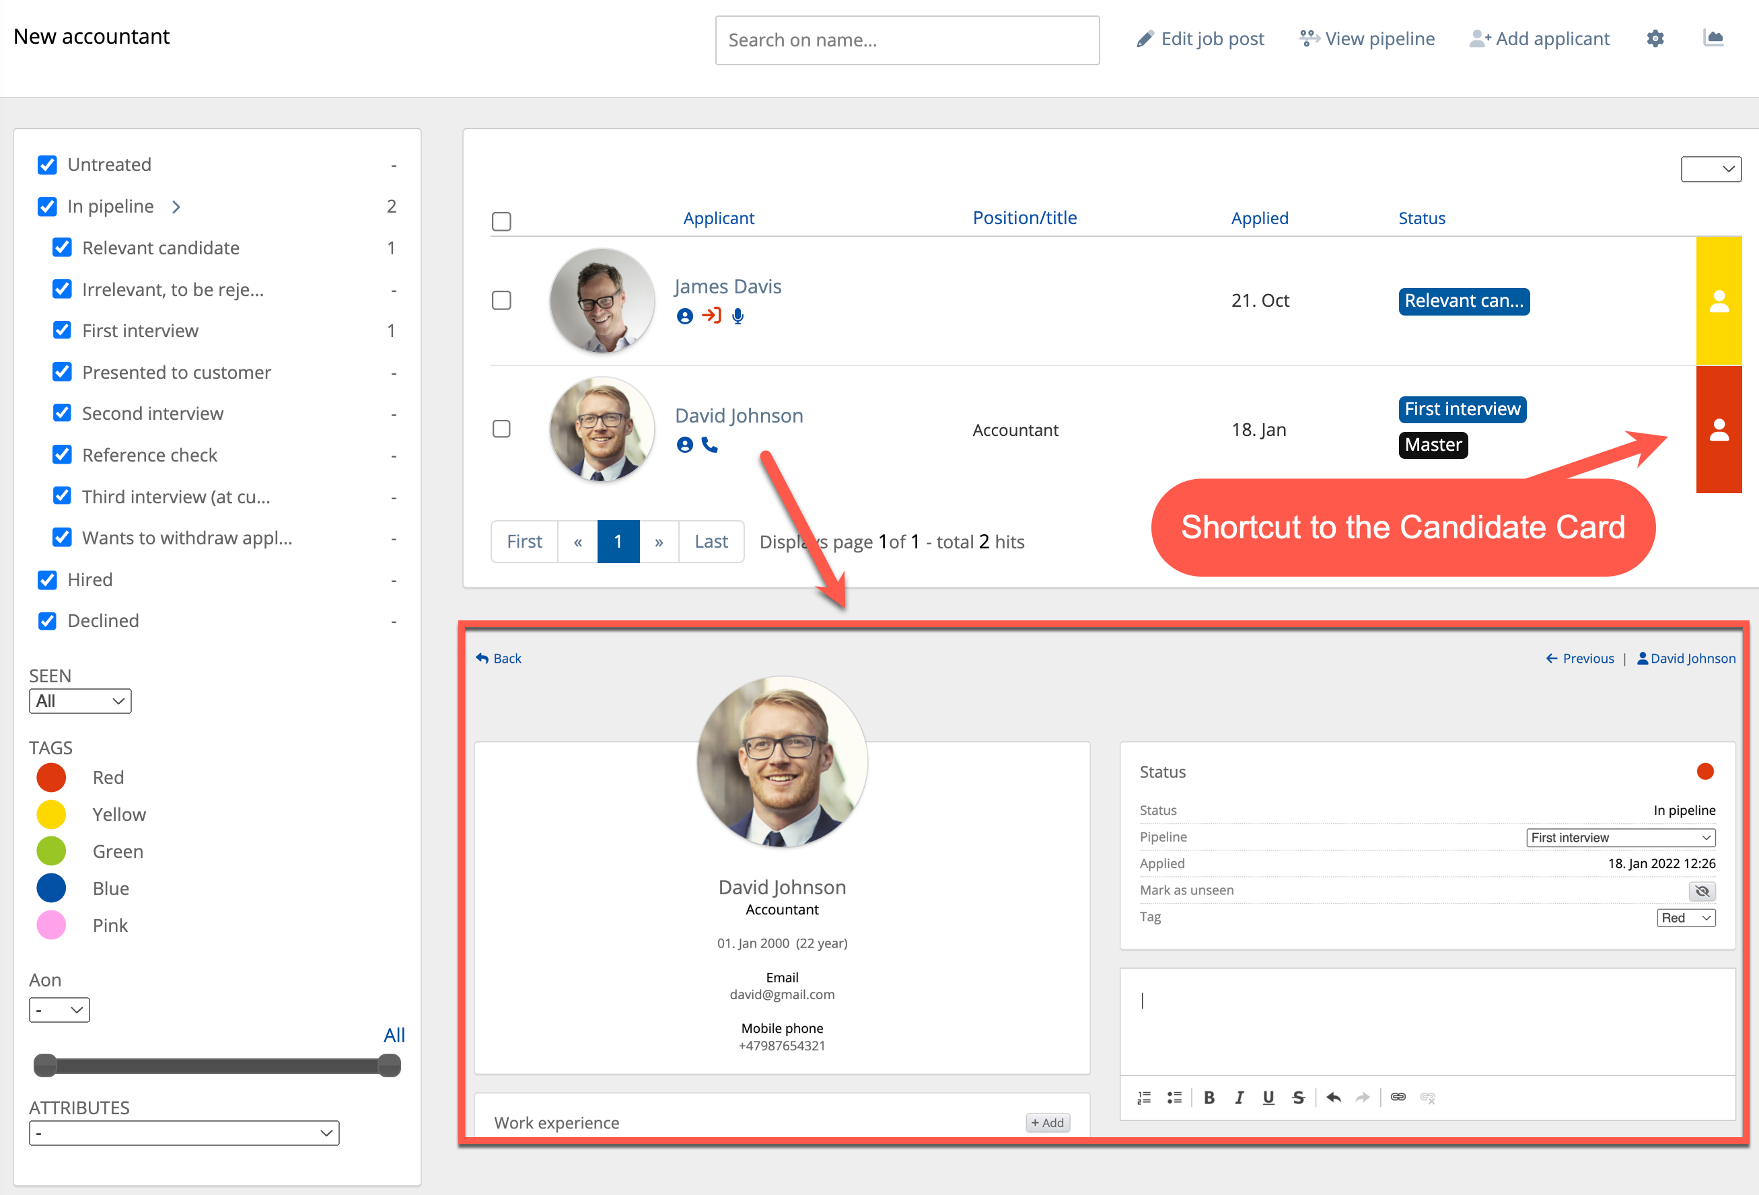Uncheck the Declined filter
The width and height of the screenshot is (1759, 1195).
tap(47, 620)
